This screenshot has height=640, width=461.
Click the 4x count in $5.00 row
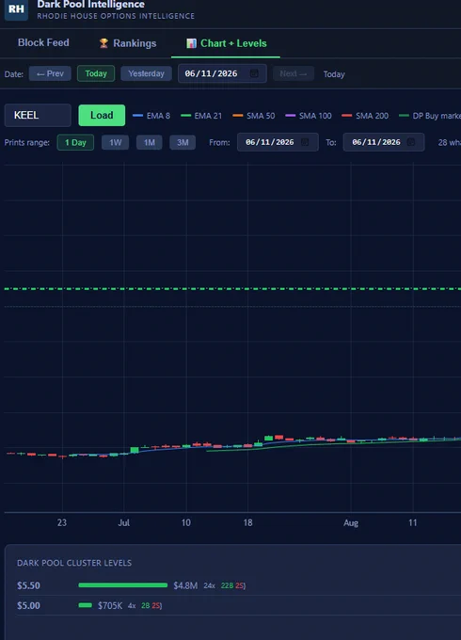(132, 606)
